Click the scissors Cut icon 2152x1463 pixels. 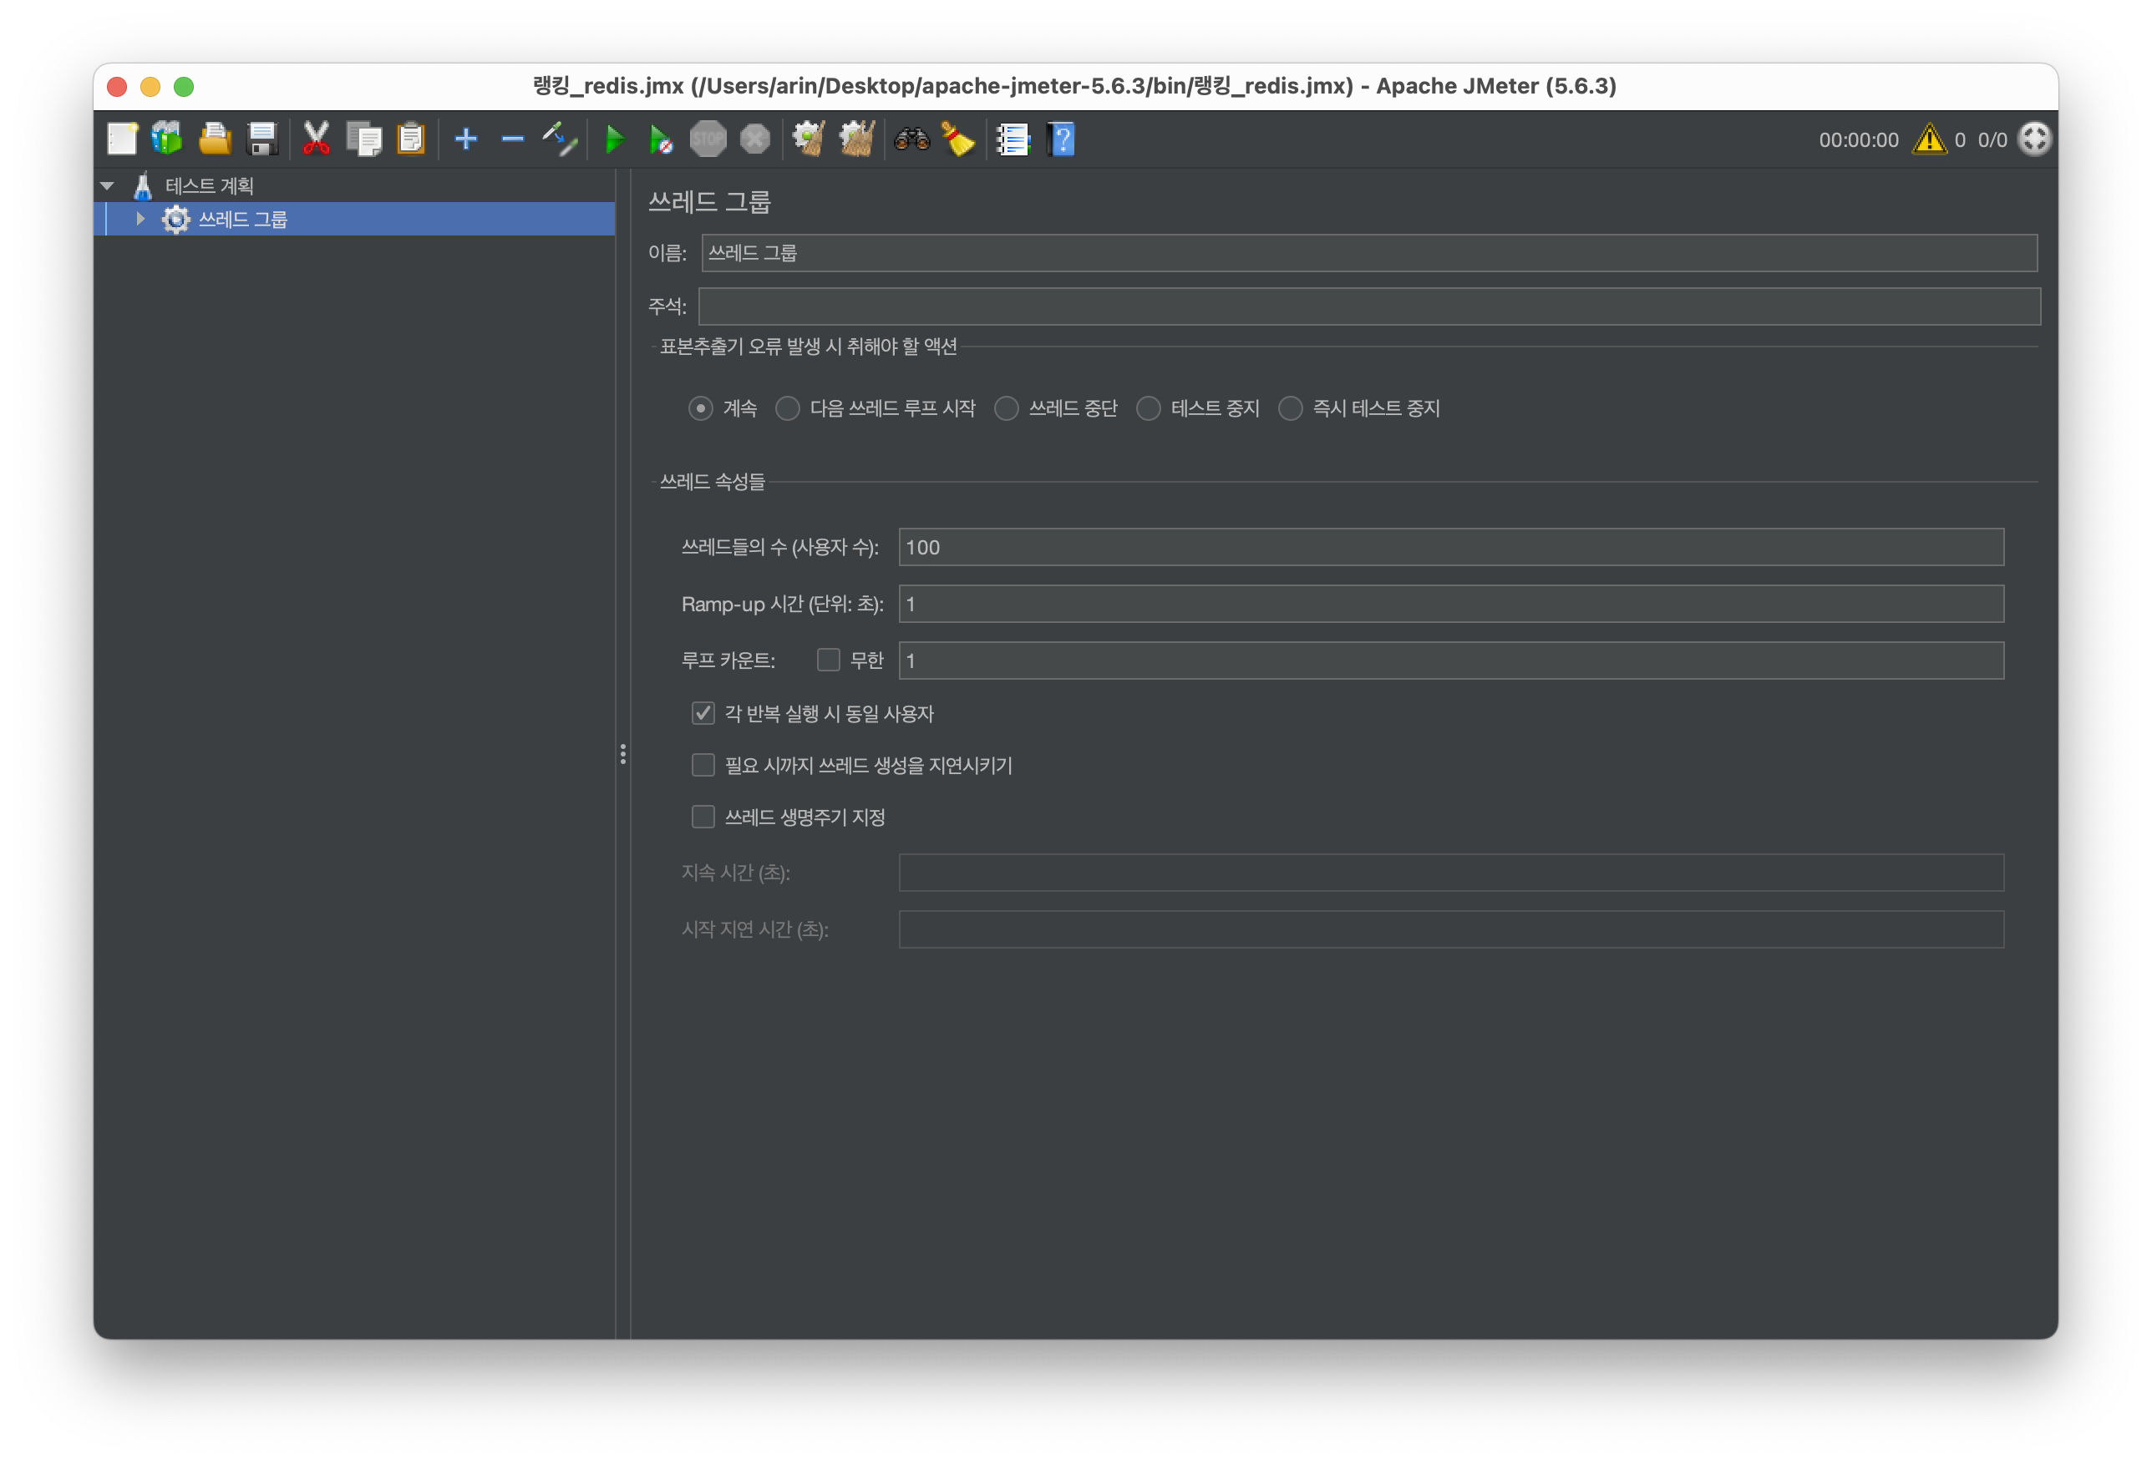316,139
